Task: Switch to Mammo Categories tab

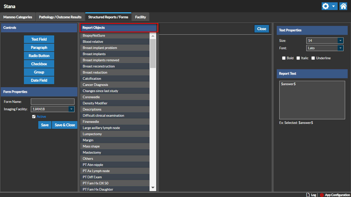Action: click(18, 17)
